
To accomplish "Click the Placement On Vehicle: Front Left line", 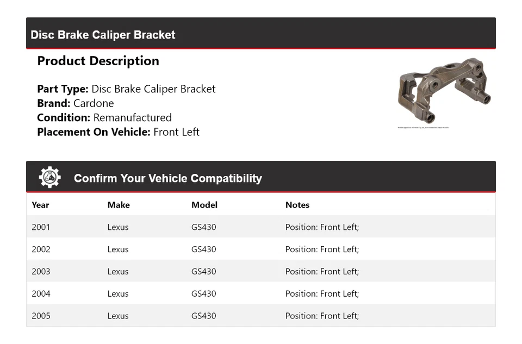I will pyautogui.click(x=118, y=132).
